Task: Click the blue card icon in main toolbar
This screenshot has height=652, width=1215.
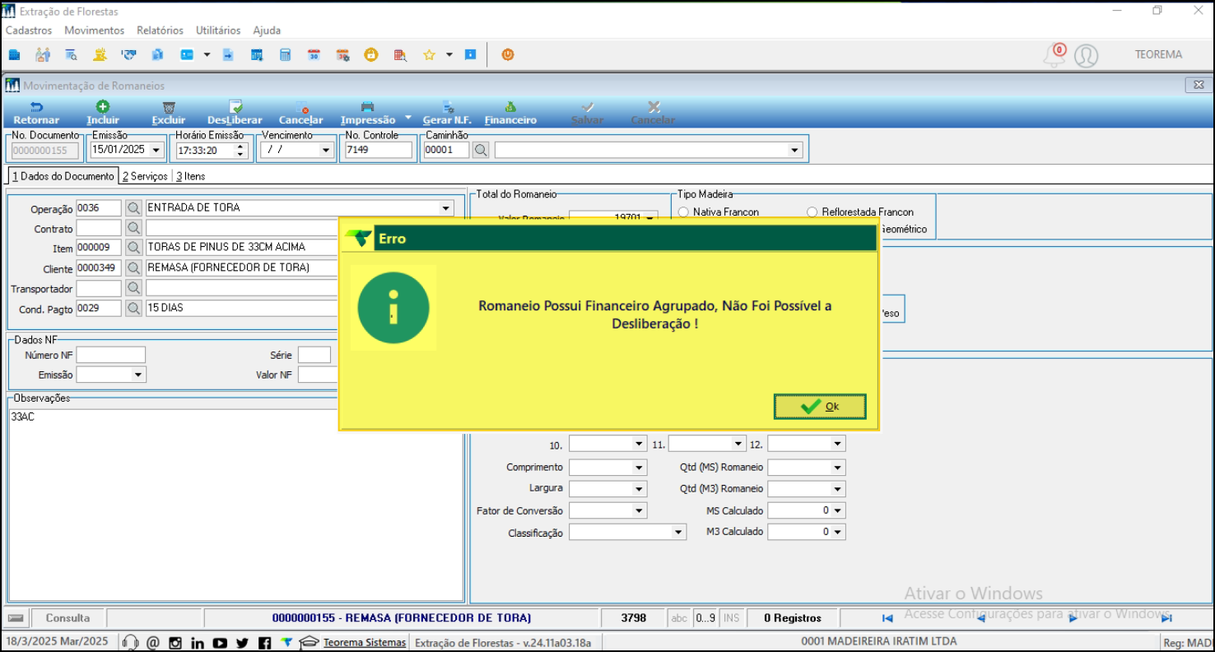Action: coord(187,55)
